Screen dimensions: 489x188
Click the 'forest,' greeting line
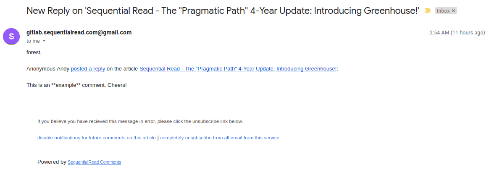point(34,52)
